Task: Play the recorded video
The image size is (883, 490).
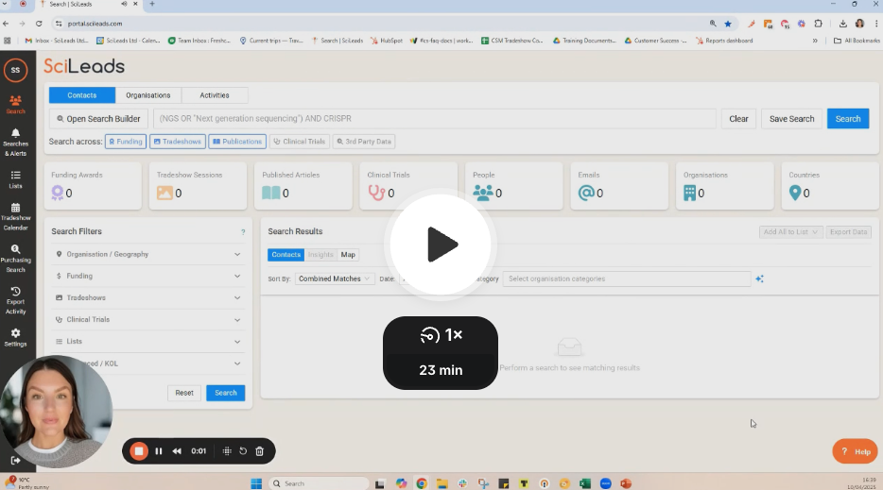Action: point(441,245)
